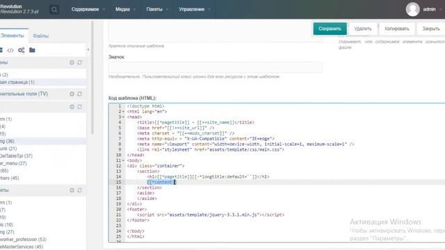Click the arrow next to Пакеты
Image resolution: width=445 pixels, height=250 pixels.
[167, 9]
